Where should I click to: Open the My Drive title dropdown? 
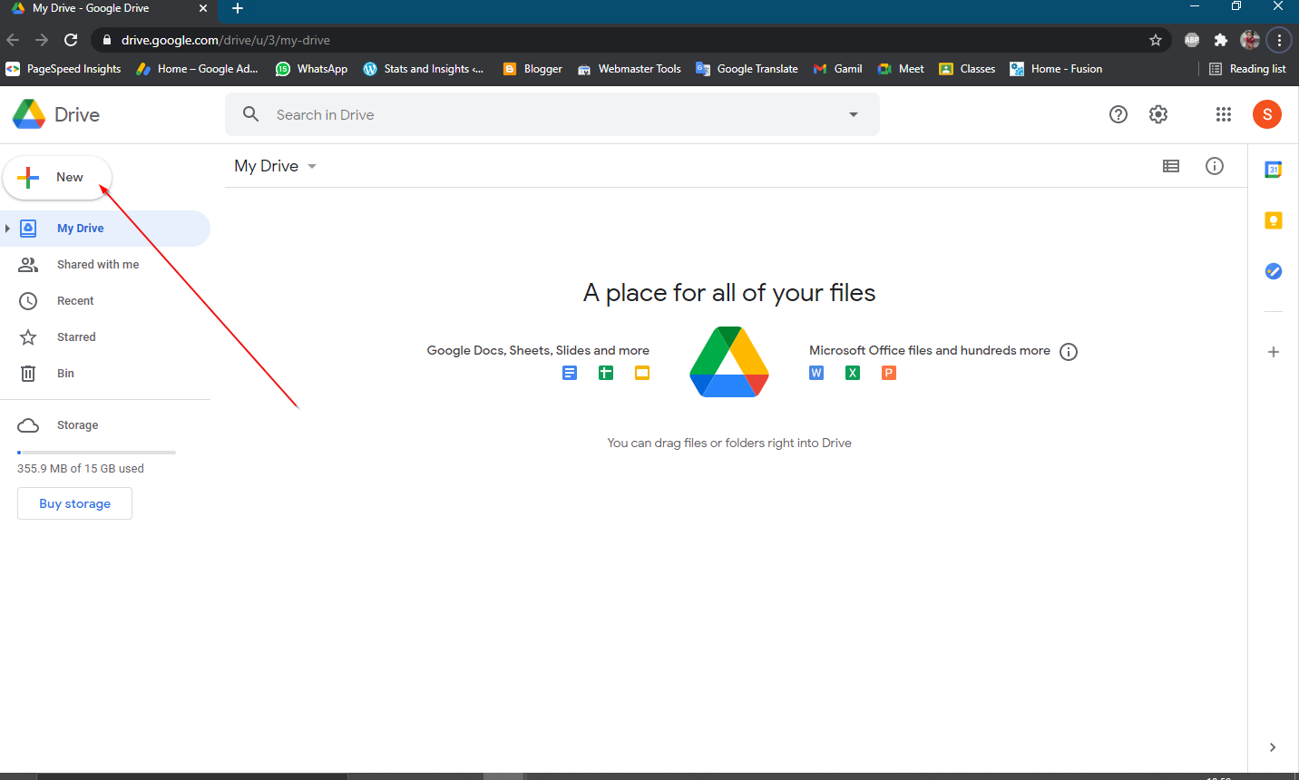tap(276, 166)
